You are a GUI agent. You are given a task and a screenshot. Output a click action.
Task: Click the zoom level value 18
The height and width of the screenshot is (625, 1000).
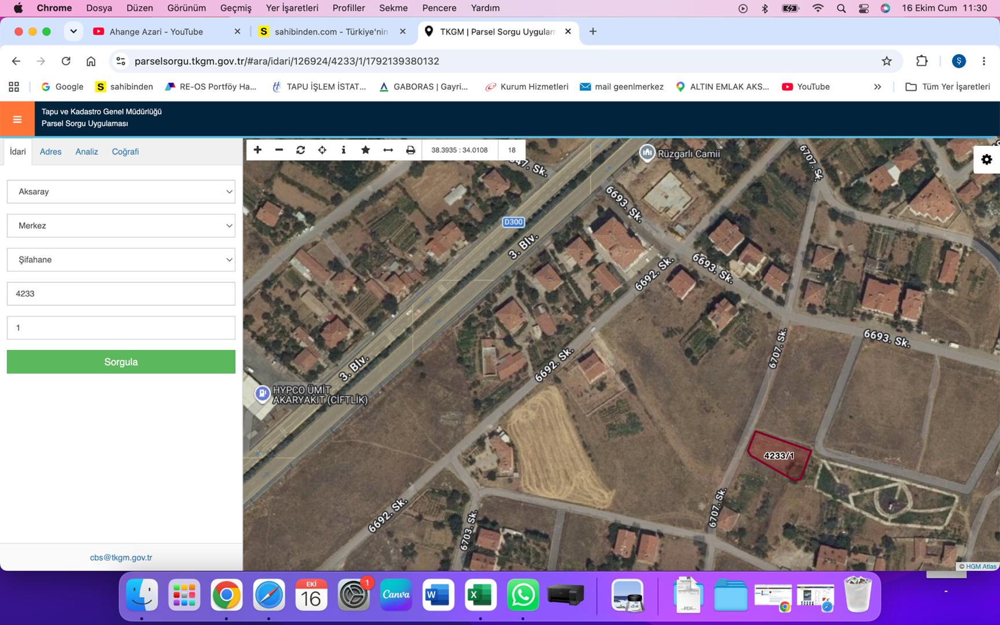[512, 150]
